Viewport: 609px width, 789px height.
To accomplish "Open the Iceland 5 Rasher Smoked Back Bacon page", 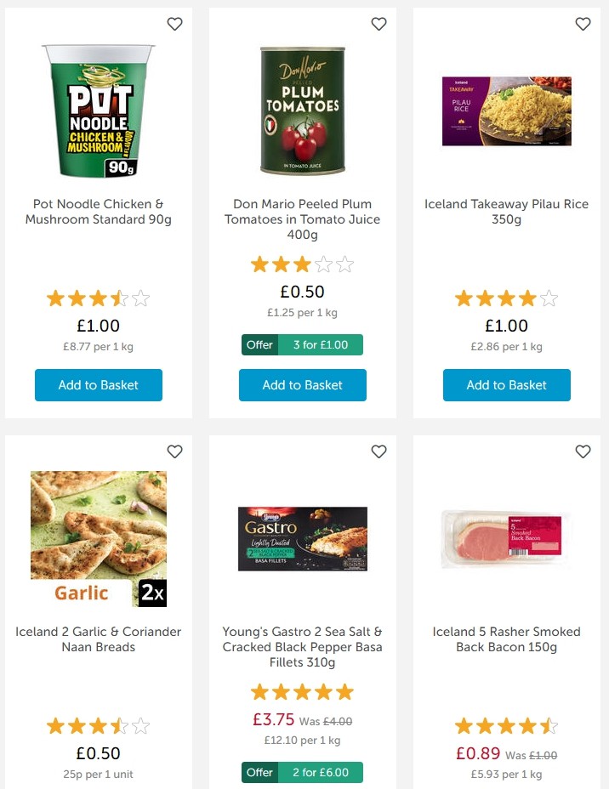I will click(x=506, y=640).
